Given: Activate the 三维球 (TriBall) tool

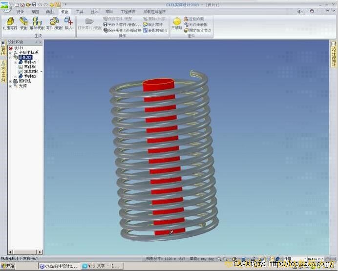Looking at the screenshot, I should pyautogui.click(x=176, y=23).
